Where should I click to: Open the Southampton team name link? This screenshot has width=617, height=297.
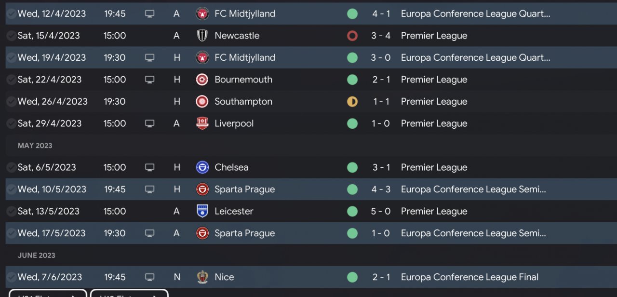click(x=243, y=102)
